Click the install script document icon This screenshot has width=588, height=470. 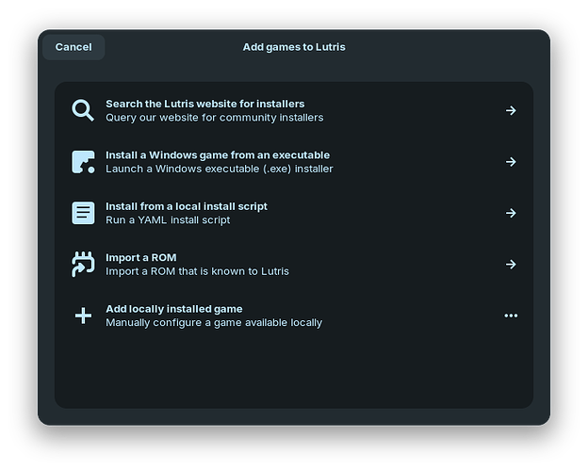(83, 213)
